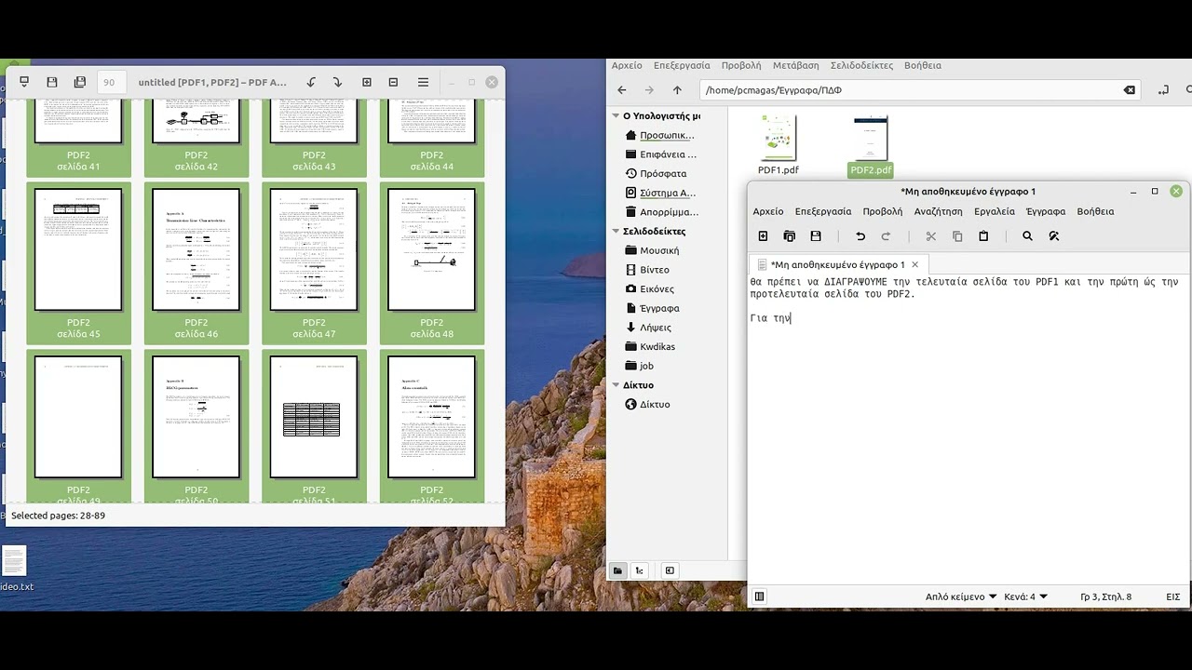Collapse 'Ο Υπολογιστής μου' sidebar section
The image size is (1192, 670).
[x=616, y=116]
